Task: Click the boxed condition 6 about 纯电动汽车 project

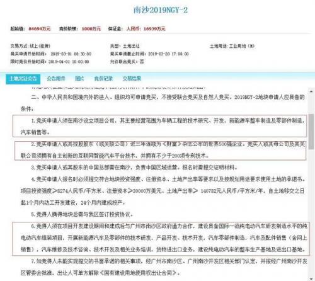Action: point(161,239)
